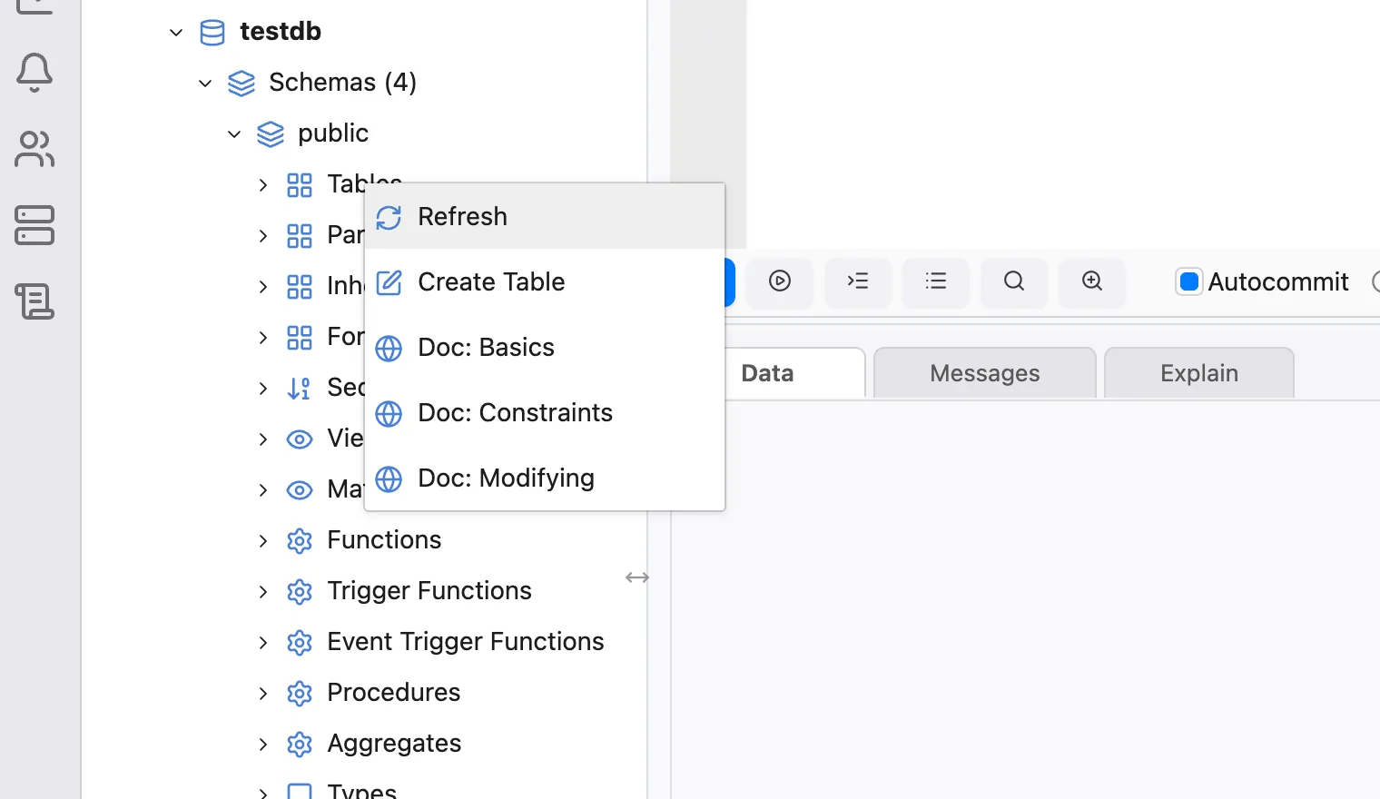Collapse the Schemas (4) node
Image resolution: width=1380 pixels, height=799 pixels.
pos(205,84)
